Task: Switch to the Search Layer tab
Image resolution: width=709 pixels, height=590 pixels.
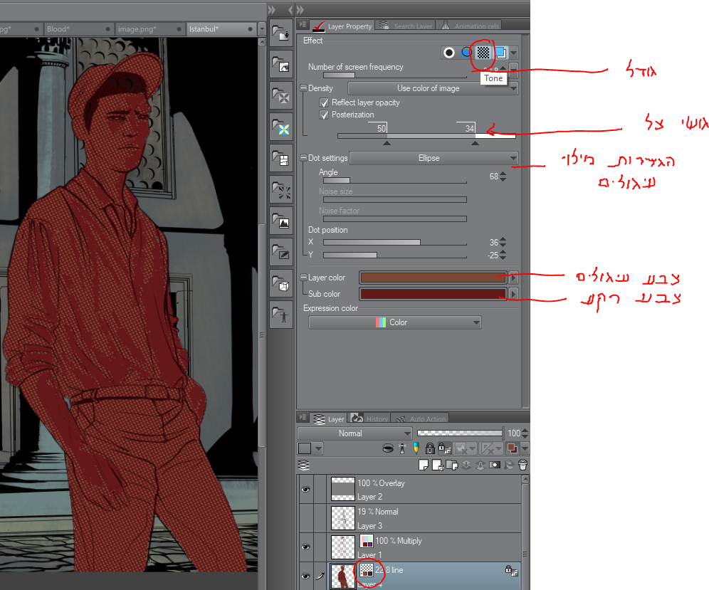Action: [406, 26]
